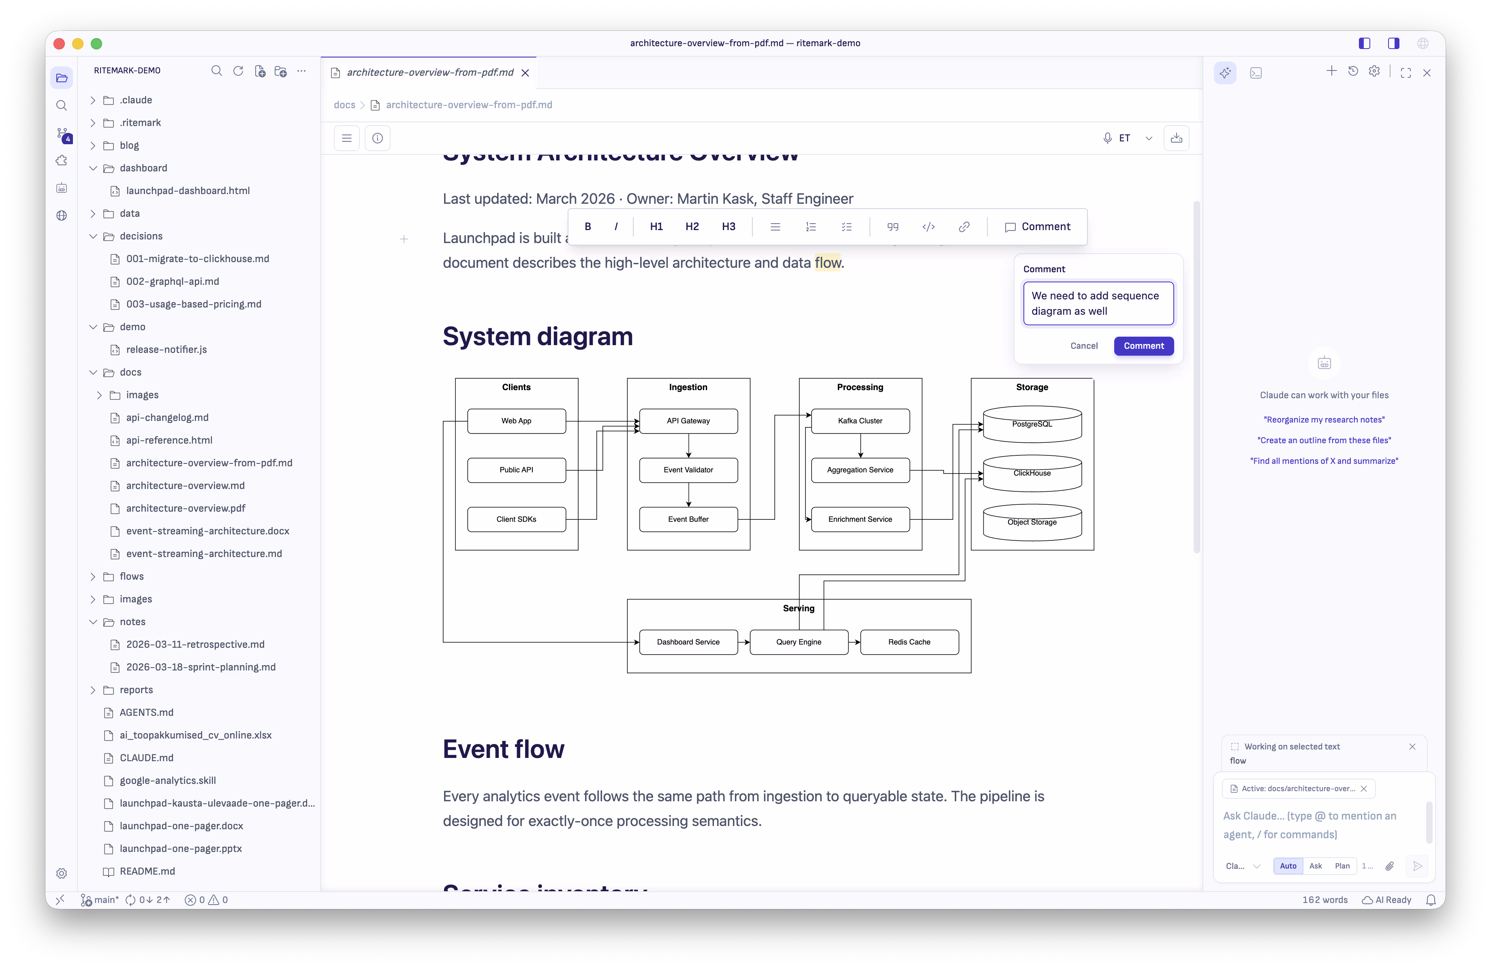1491x969 pixels.
Task: Open the document info icon
Action: [377, 139]
